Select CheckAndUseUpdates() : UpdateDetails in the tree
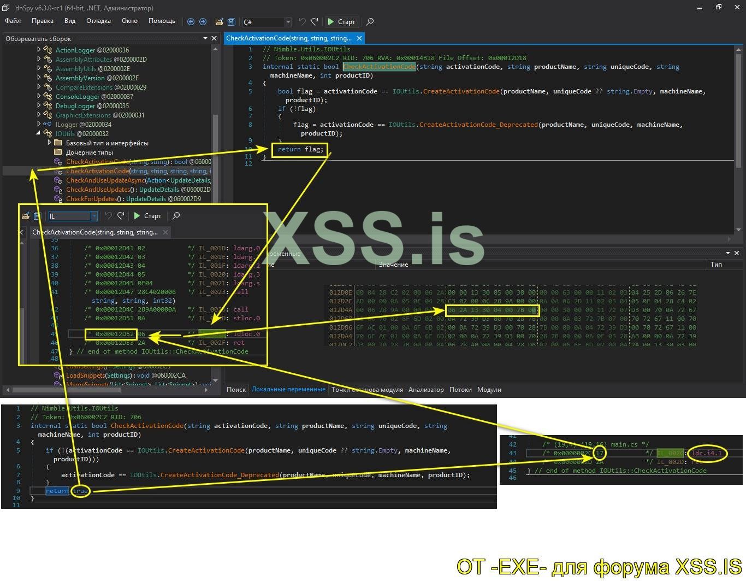 coord(138,189)
